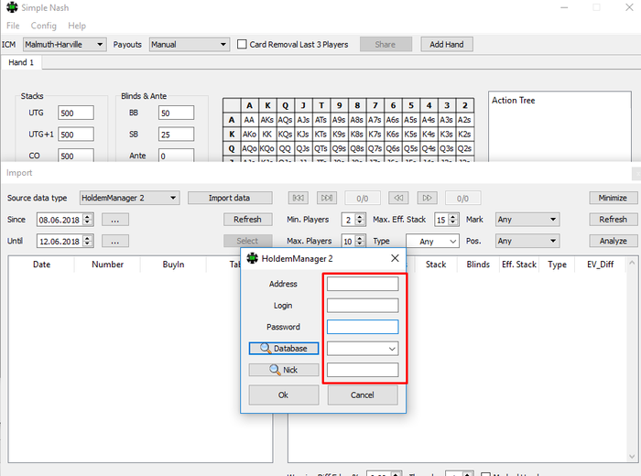Image resolution: width=641 pixels, height=476 pixels.
Task: Adjust Max. Players spinner arrows
Action: pos(359,241)
